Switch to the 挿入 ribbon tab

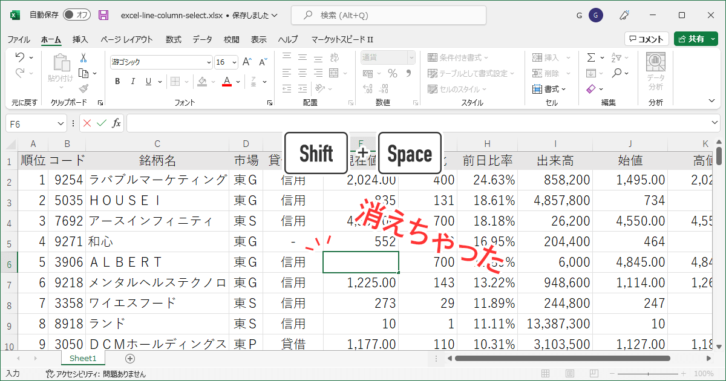pyautogui.click(x=80, y=39)
